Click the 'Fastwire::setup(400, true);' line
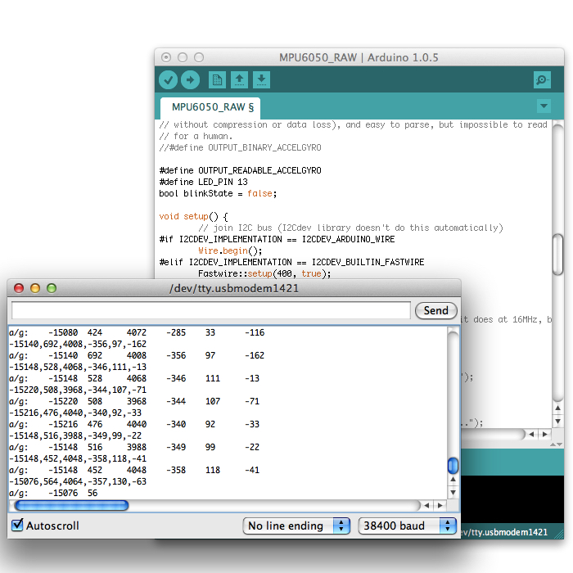 click(x=264, y=273)
